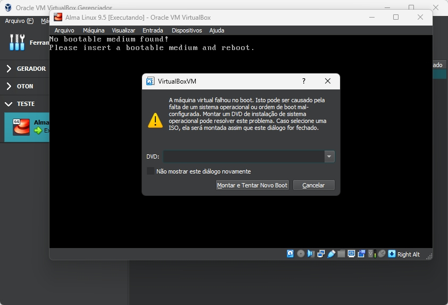Click the audio status bar icon
The height and width of the screenshot is (305, 448).
click(311, 254)
